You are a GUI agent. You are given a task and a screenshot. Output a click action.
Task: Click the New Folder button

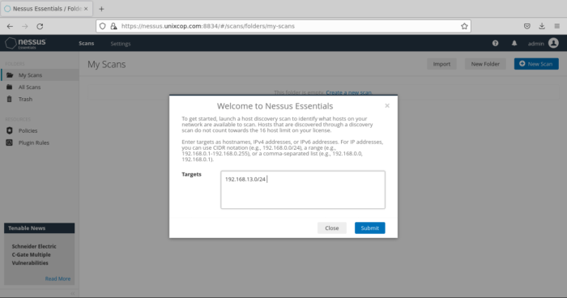coord(485,64)
